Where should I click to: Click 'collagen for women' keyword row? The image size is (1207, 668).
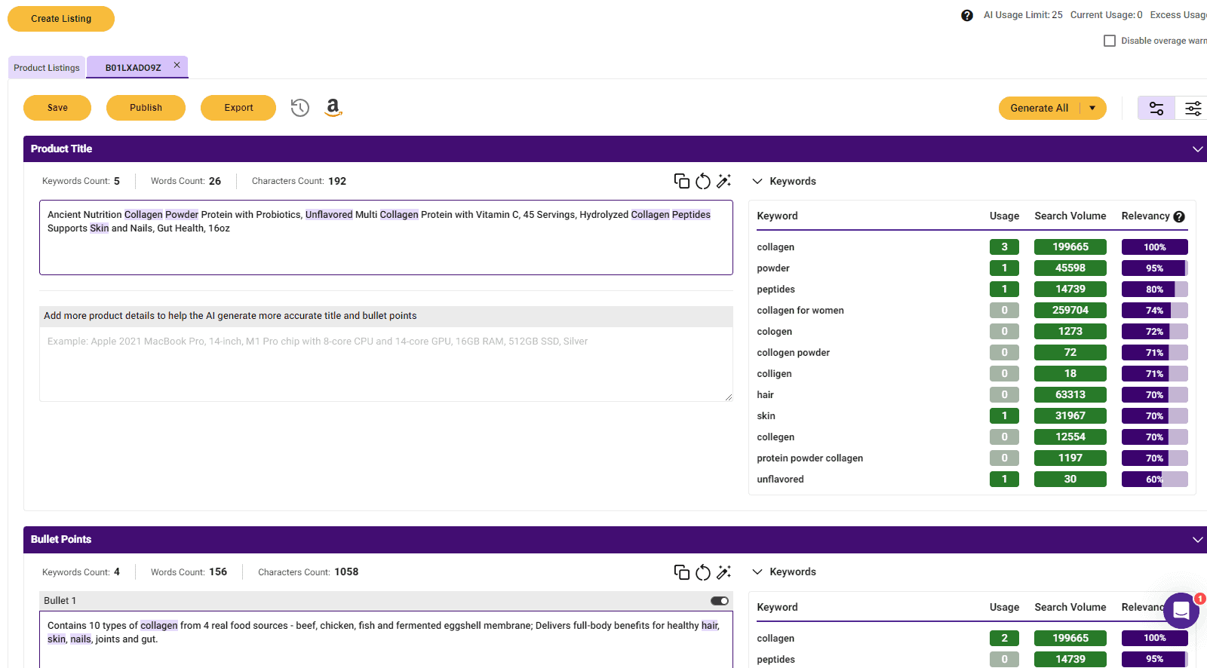coord(972,311)
